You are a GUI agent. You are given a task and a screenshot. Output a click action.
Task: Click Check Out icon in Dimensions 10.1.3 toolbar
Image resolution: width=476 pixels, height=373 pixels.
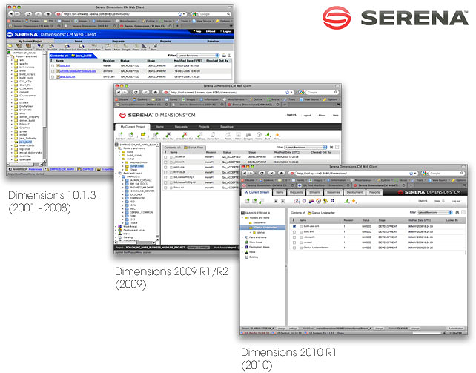coord(52,46)
